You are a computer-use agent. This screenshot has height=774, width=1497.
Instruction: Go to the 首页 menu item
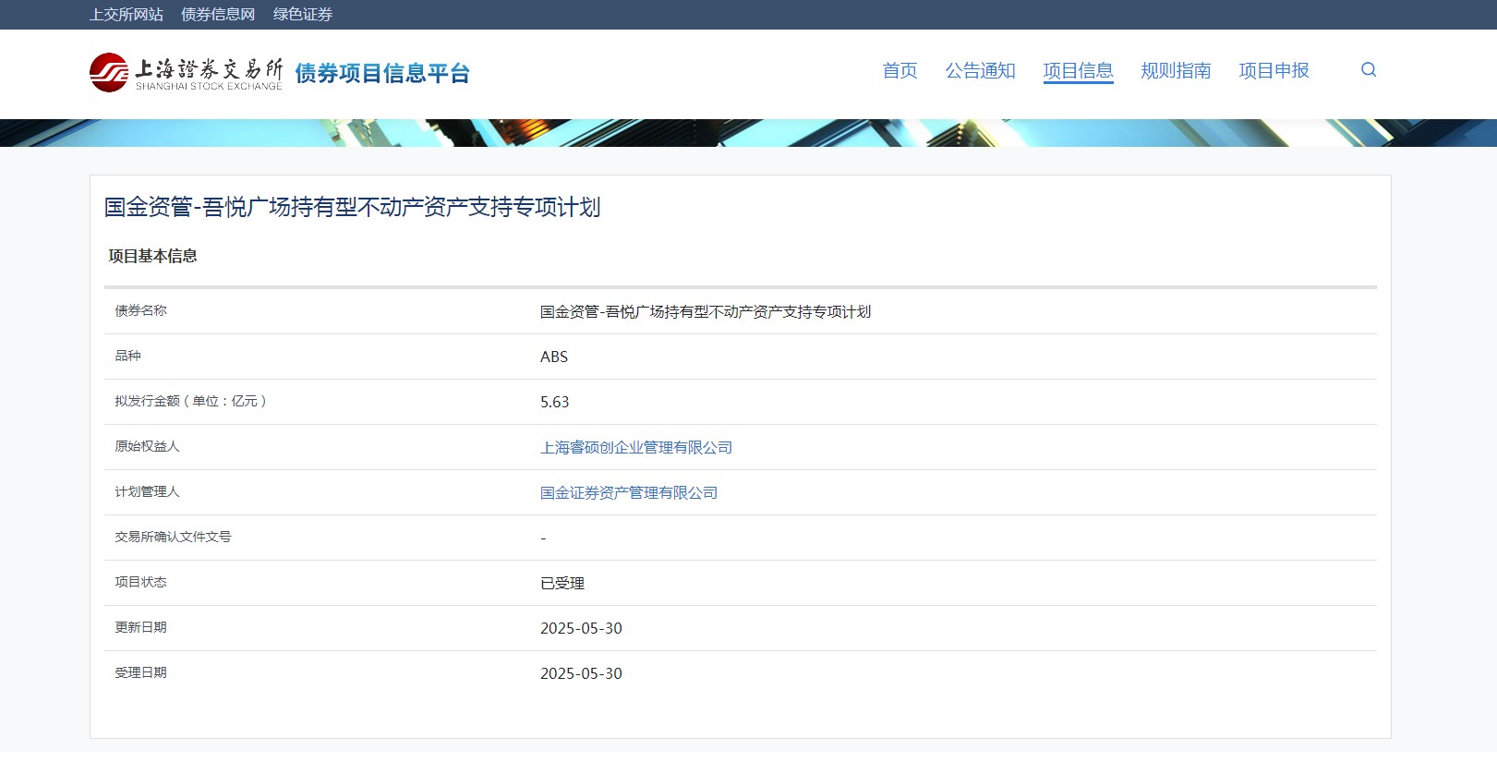tap(900, 70)
